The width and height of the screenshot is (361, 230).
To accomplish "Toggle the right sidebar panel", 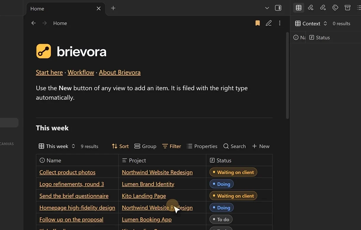I will 278,8.
